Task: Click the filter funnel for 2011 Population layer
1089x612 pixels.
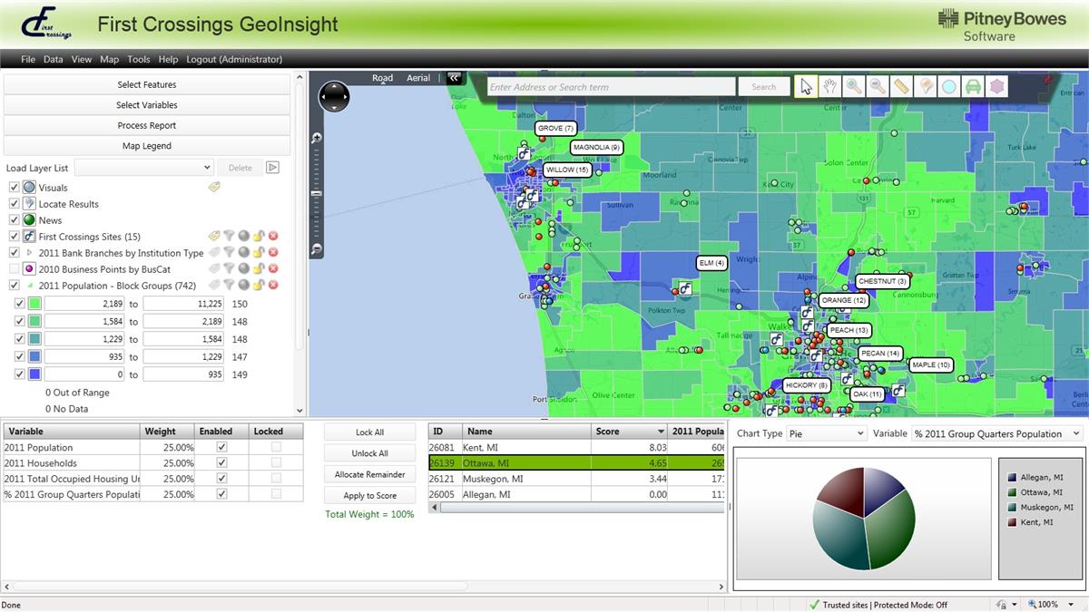Action: 230,286
